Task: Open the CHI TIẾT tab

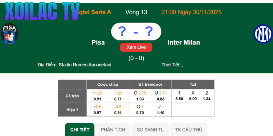Action: (x=80, y=130)
